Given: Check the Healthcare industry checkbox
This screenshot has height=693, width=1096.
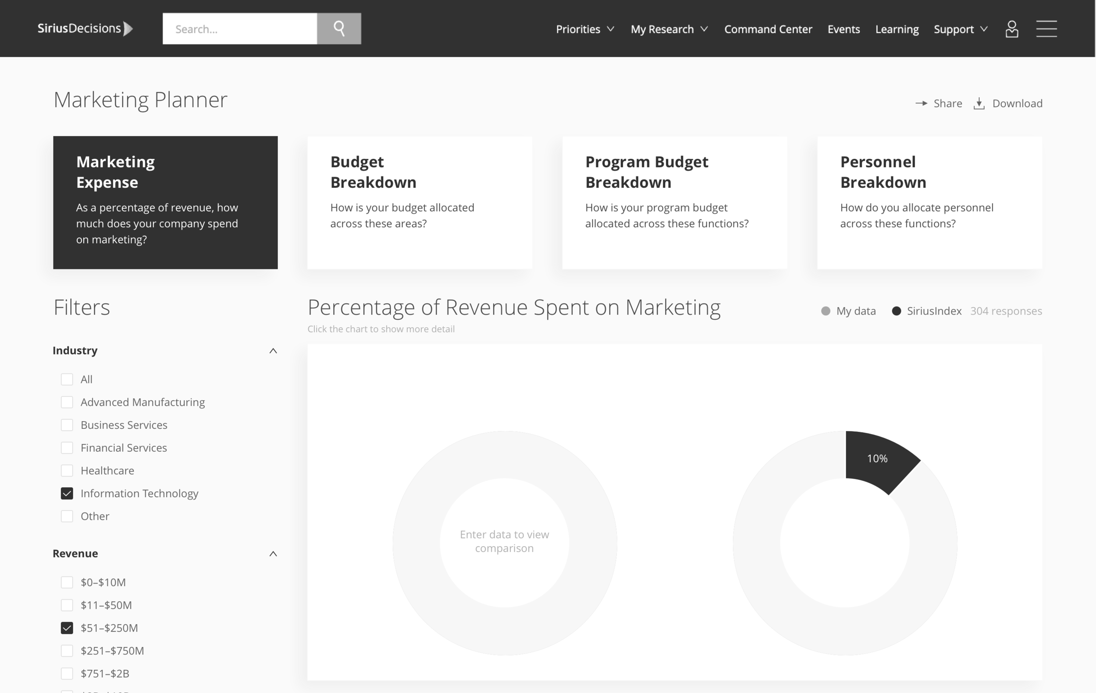Looking at the screenshot, I should (x=67, y=470).
